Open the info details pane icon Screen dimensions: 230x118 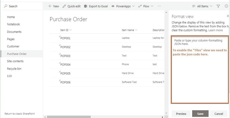point(226,6)
